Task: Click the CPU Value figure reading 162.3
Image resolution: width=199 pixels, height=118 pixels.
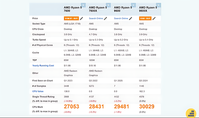Action: click(x=142, y=91)
